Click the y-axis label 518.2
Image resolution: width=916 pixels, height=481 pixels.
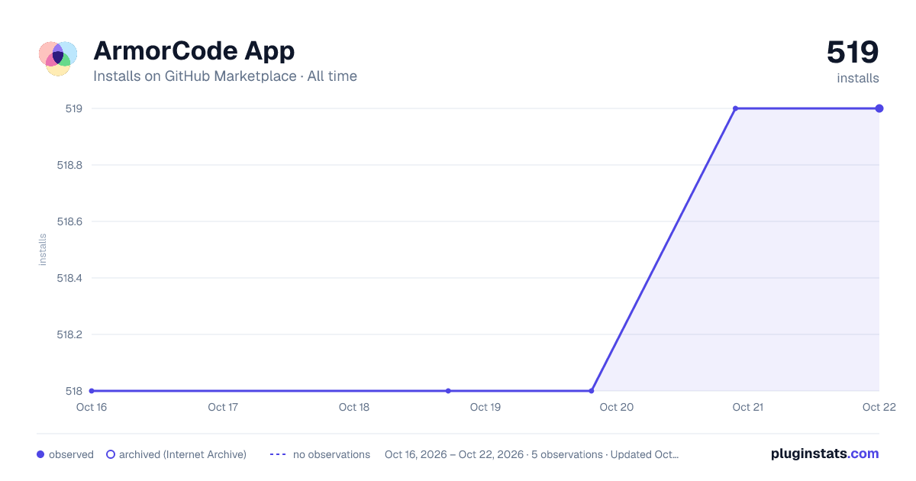[70, 334]
